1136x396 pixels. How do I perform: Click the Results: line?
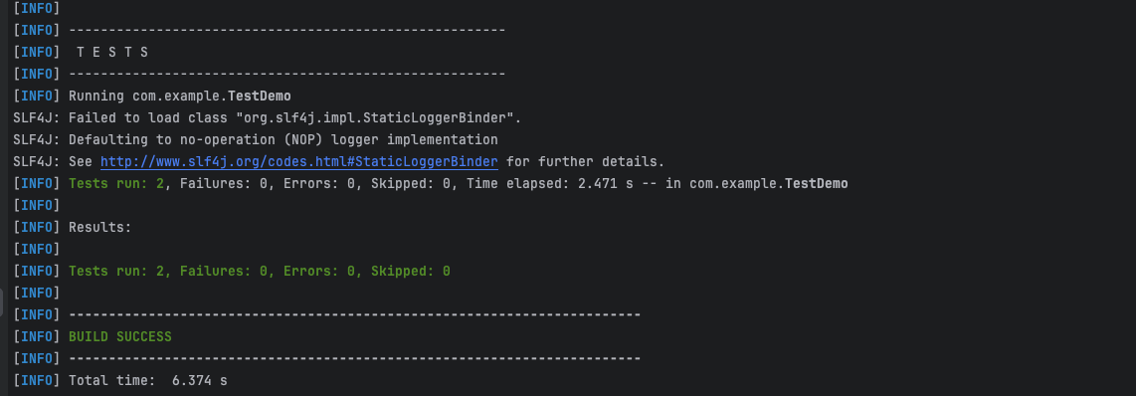[x=100, y=227]
